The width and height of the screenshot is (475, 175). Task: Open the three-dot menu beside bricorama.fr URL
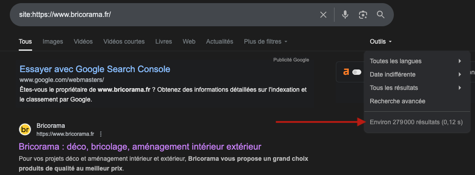101,134
